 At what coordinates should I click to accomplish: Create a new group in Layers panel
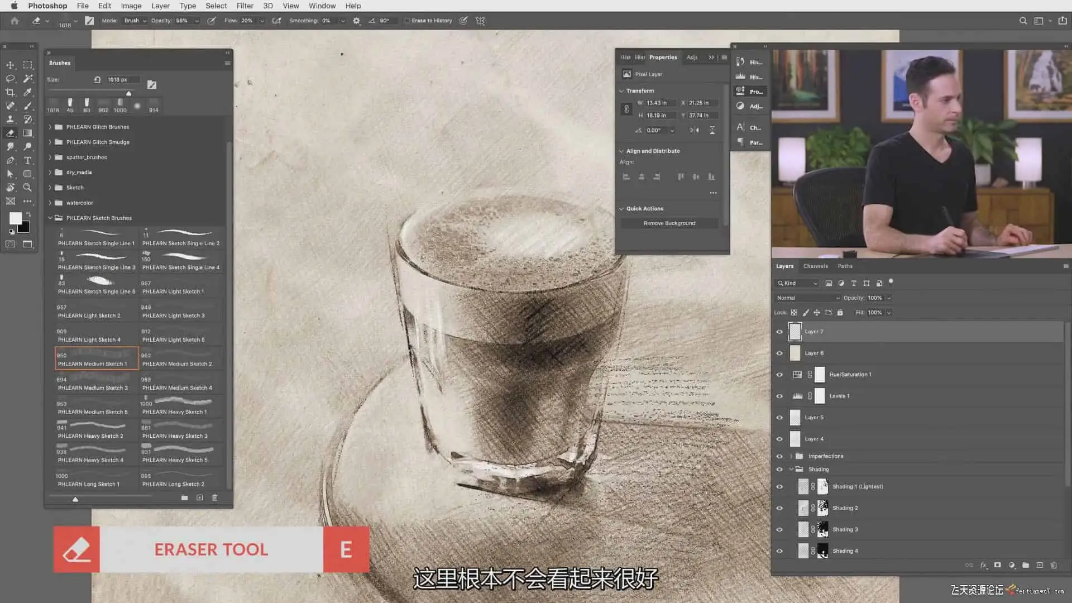(1026, 565)
